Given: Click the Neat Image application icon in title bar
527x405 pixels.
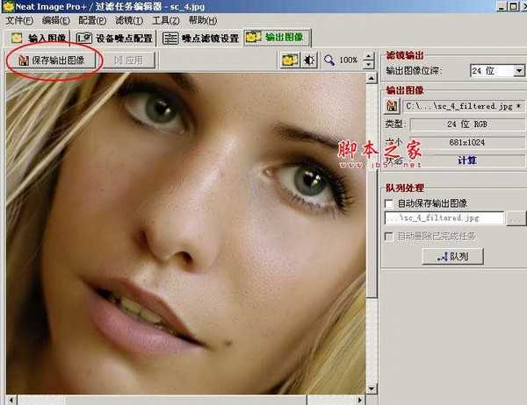Looking at the screenshot, I should click(7, 6).
